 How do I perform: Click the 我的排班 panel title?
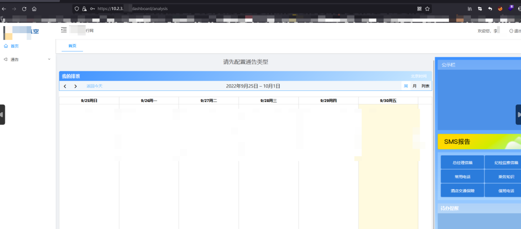71,76
